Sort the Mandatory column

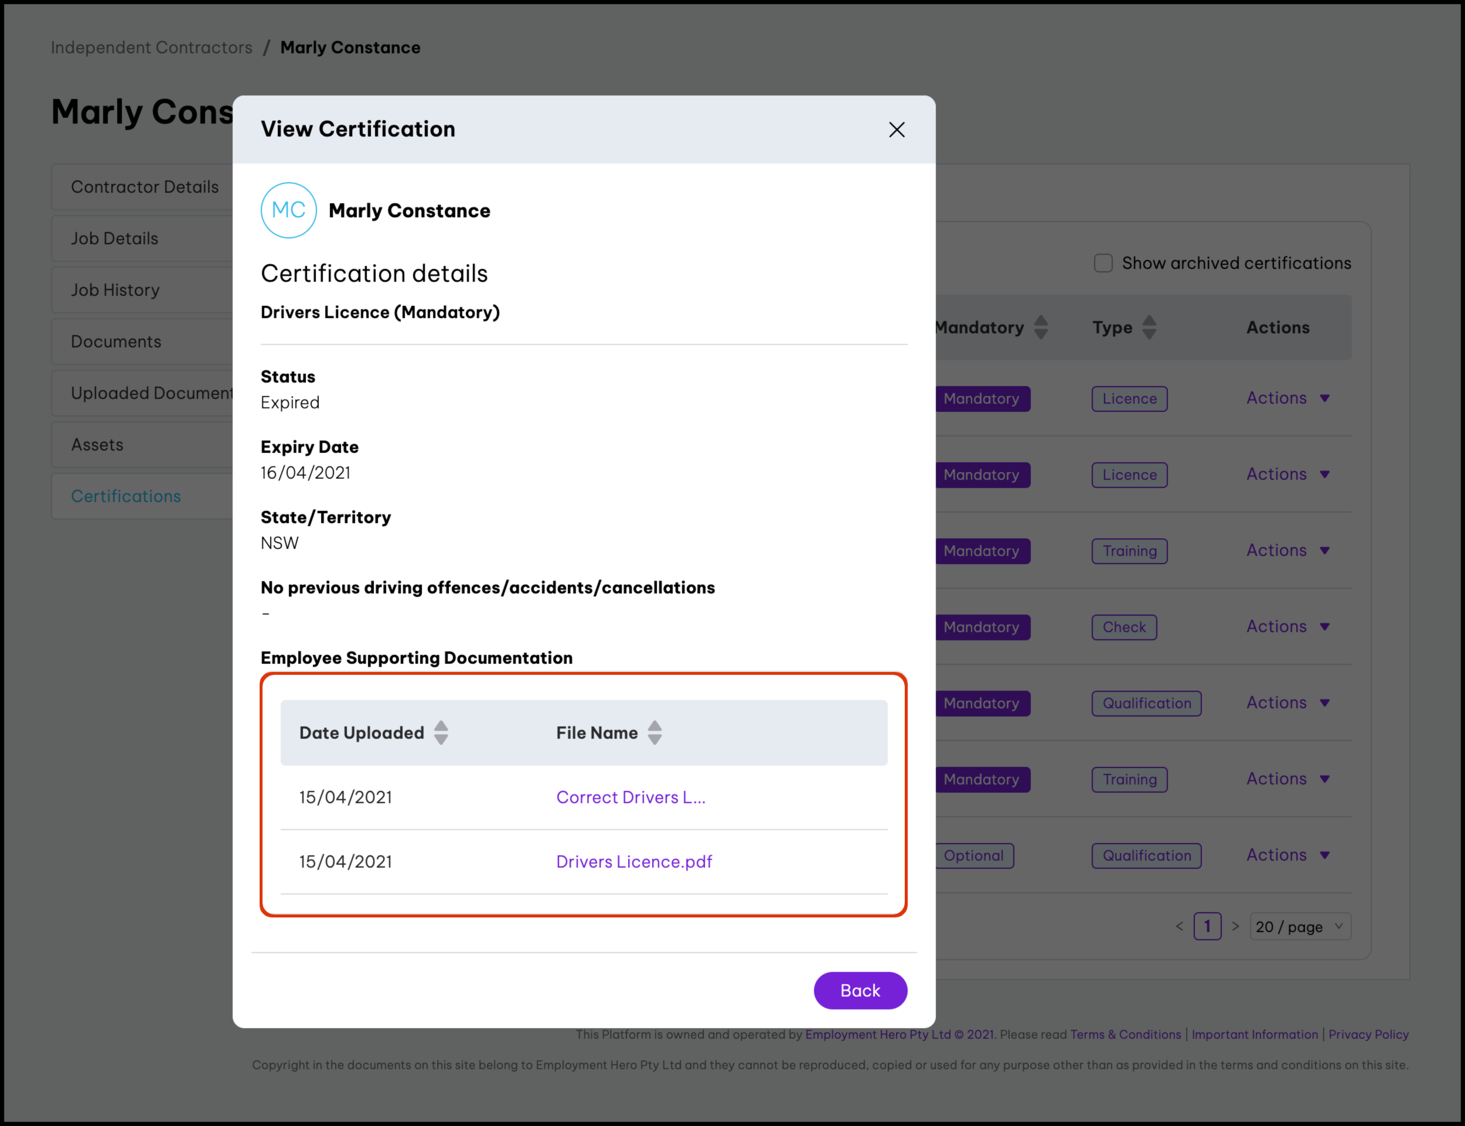[1040, 327]
